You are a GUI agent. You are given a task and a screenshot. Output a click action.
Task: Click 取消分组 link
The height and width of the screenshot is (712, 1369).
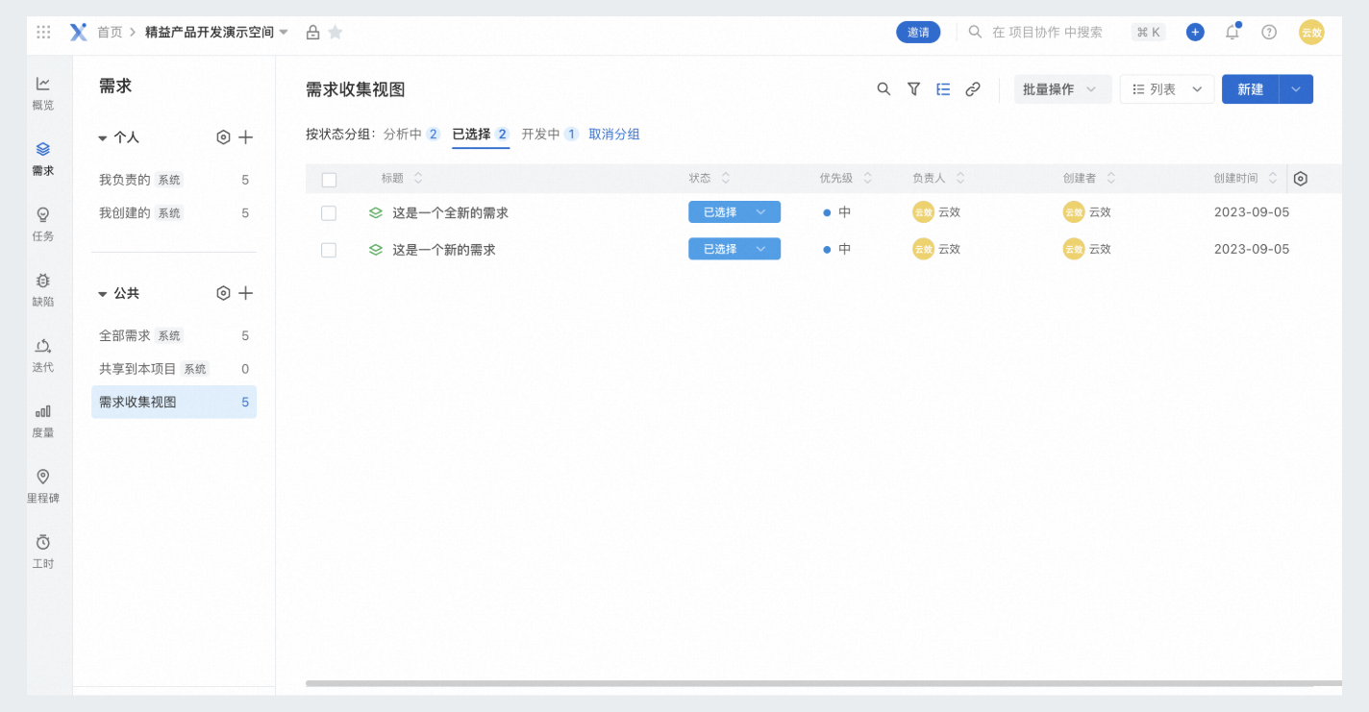pyautogui.click(x=614, y=135)
